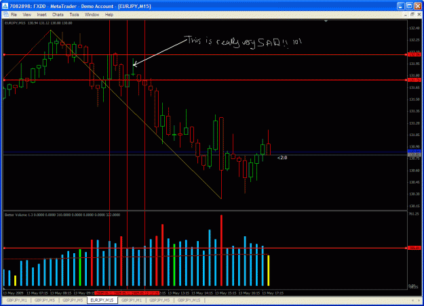This screenshot has height=306, width=424.
Task: Open the Insert menu
Action: 41,15
